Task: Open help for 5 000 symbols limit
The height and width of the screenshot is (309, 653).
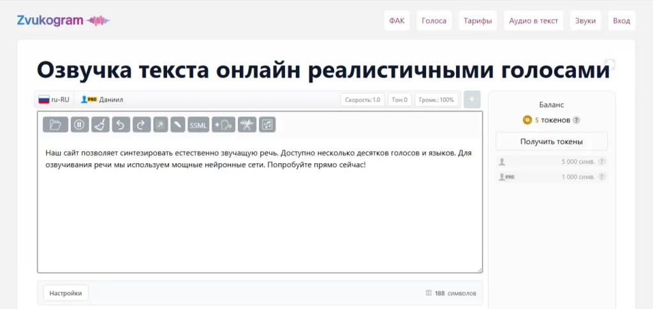Action: (601, 162)
